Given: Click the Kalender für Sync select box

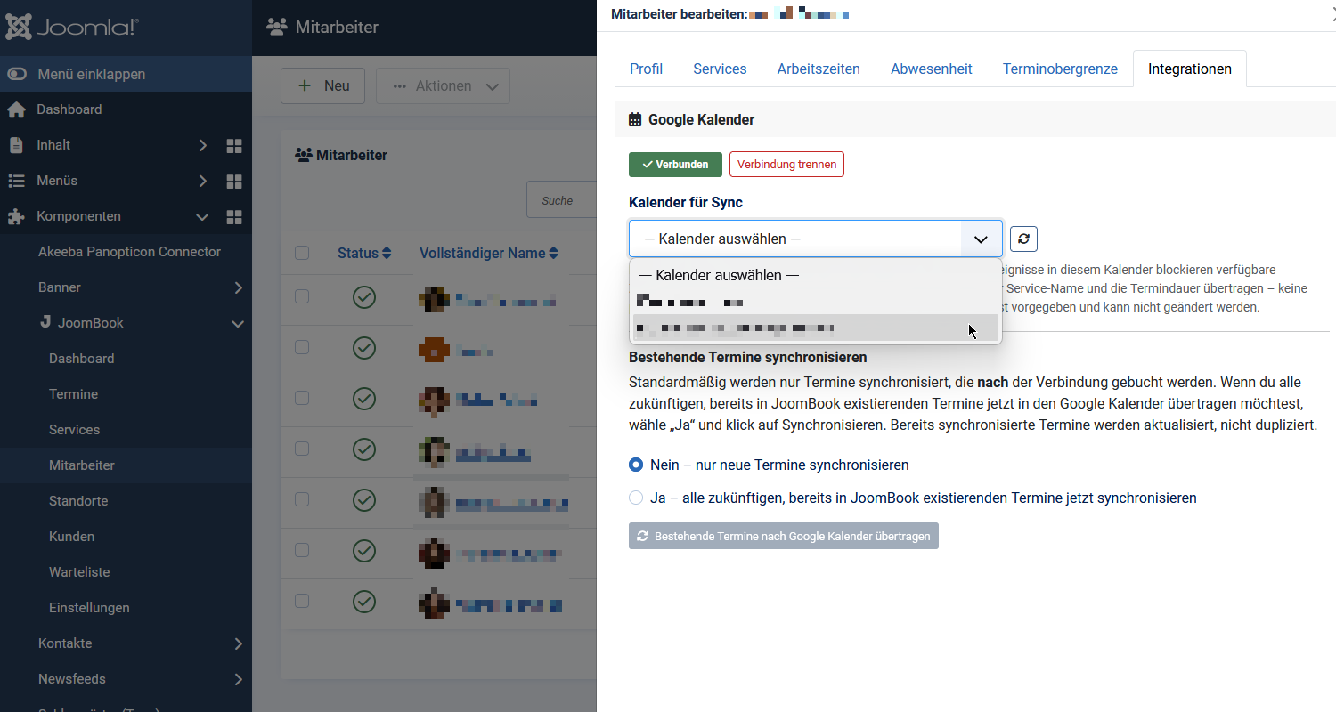Looking at the screenshot, I should [x=816, y=239].
